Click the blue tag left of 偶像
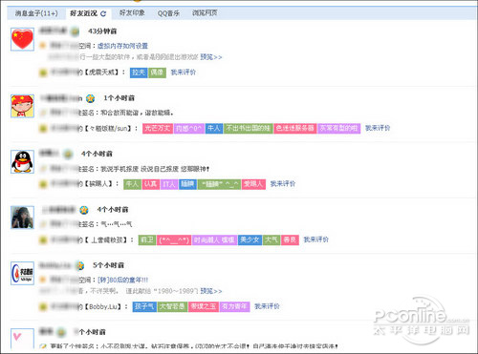 click(x=139, y=73)
